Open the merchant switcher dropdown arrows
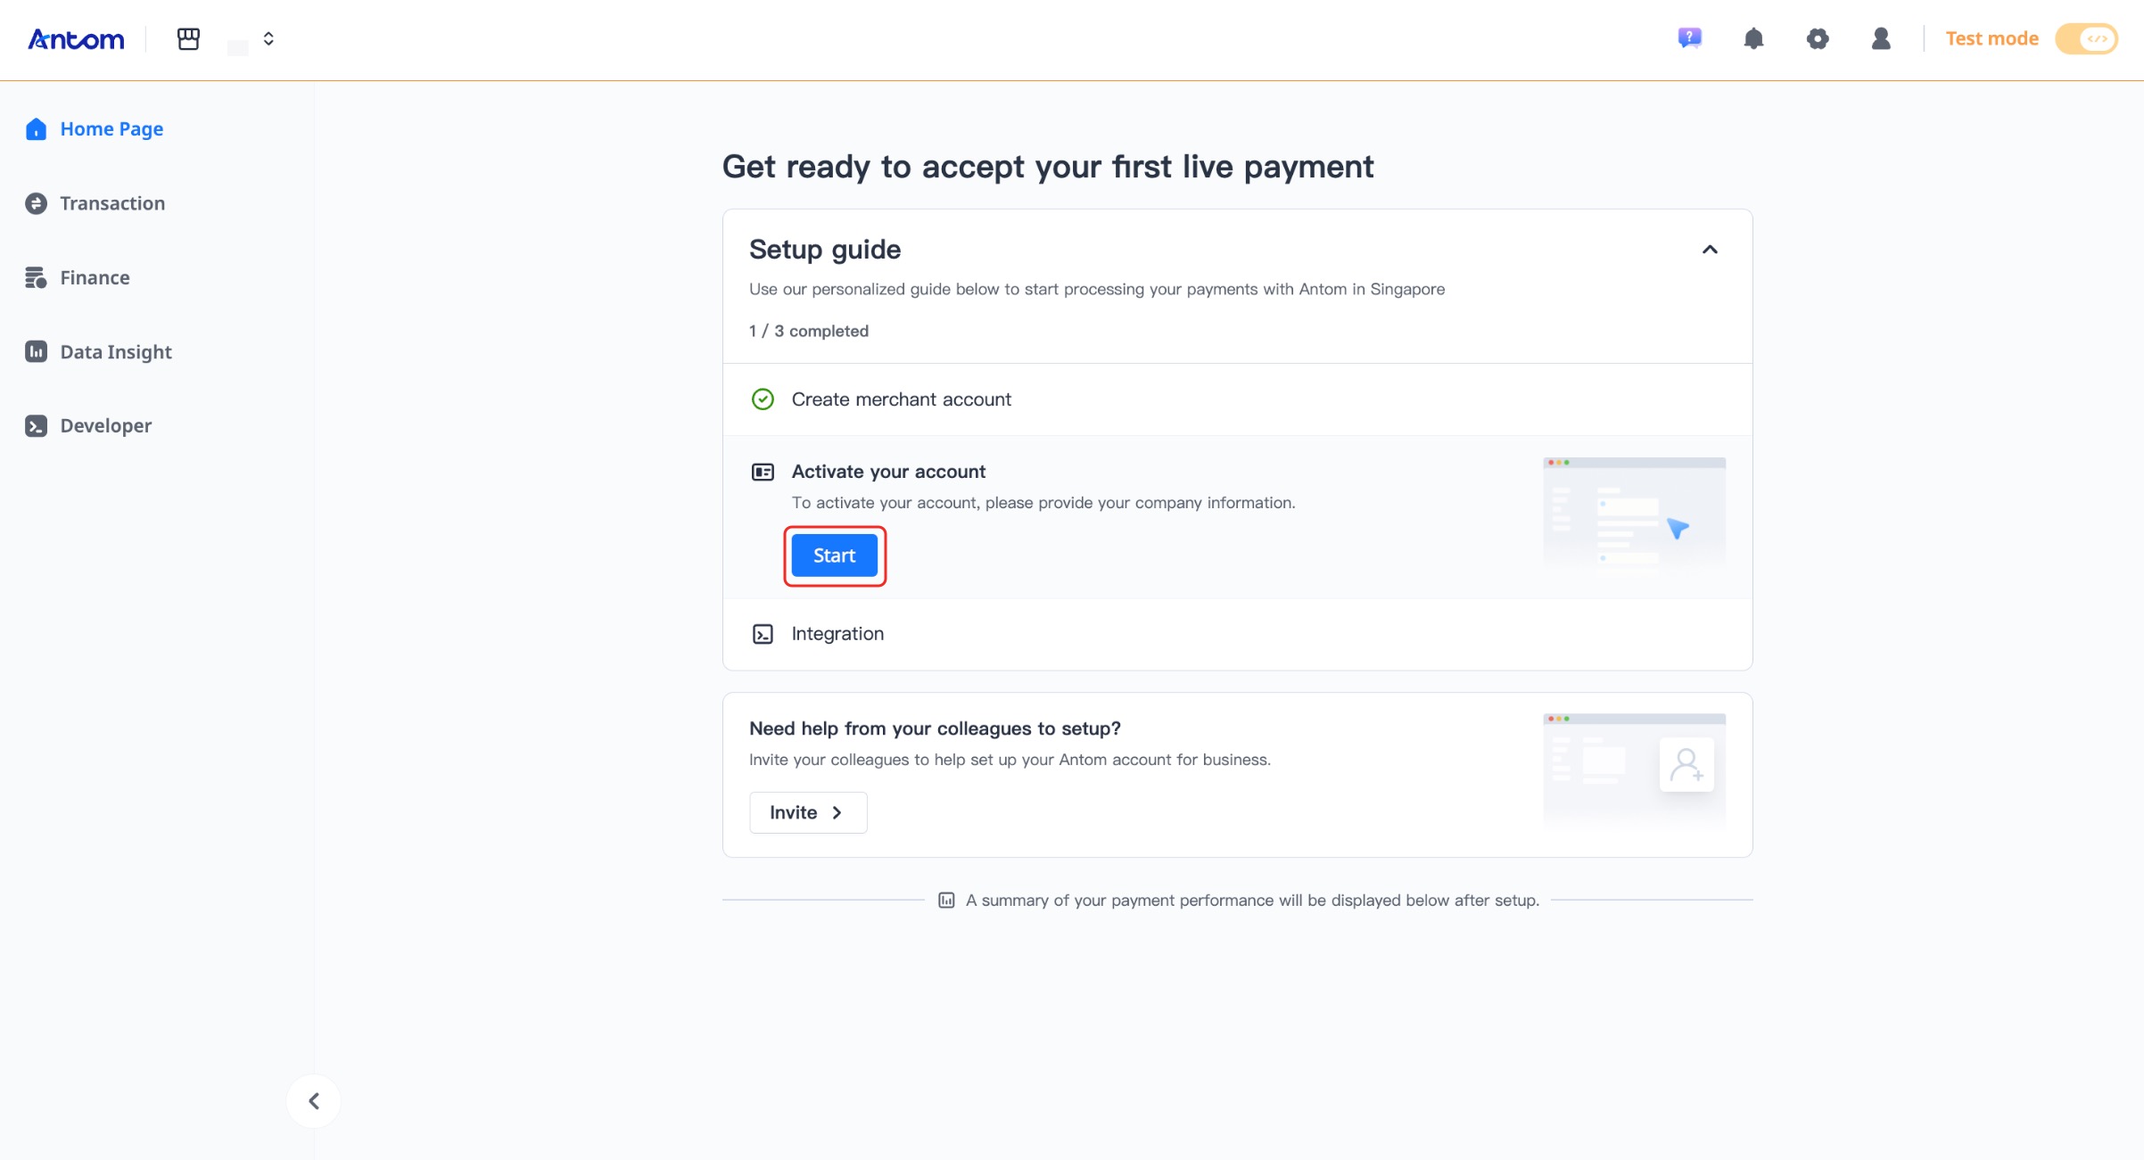Image resolution: width=2144 pixels, height=1160 pixels. tap(268, 39)
